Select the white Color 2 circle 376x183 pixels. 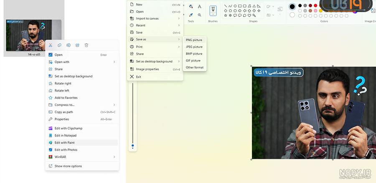[292, 15]
